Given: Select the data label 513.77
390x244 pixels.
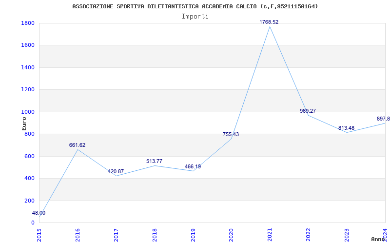Looking at the screenshot, I should coord(154,162).
